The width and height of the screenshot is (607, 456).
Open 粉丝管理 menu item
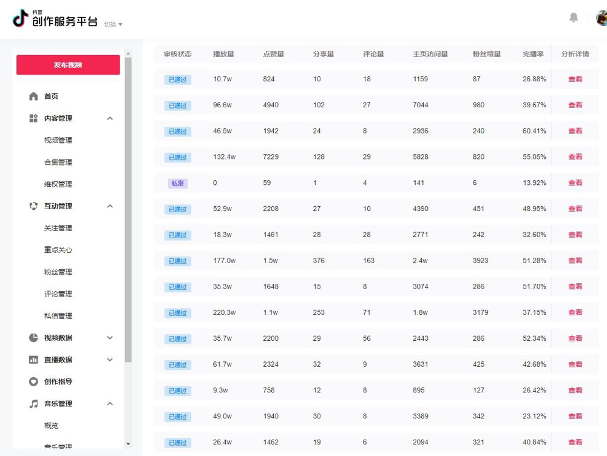58,272
